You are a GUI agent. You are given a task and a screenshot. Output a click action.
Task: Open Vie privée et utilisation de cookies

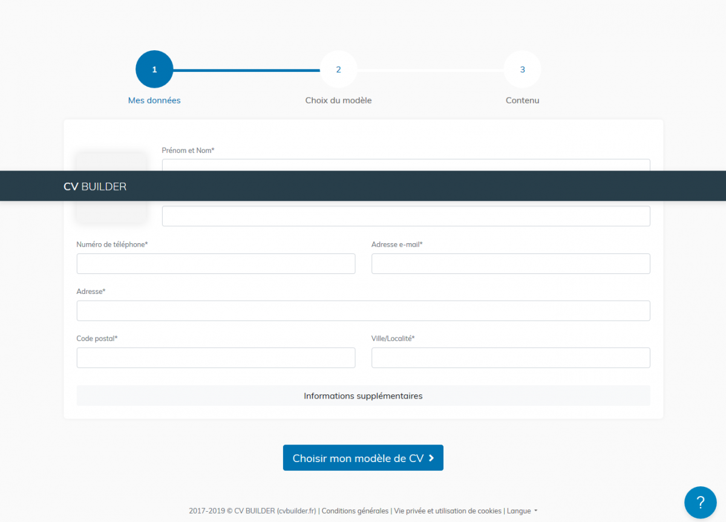pyautogui.click(x=448, y=511)
